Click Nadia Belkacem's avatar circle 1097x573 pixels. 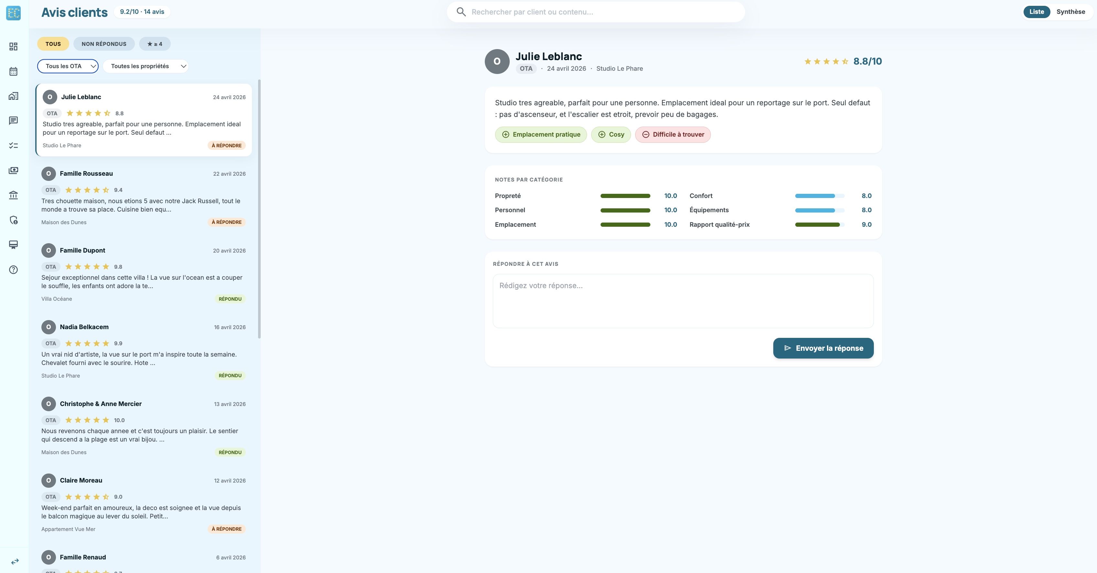coord(49,327)
